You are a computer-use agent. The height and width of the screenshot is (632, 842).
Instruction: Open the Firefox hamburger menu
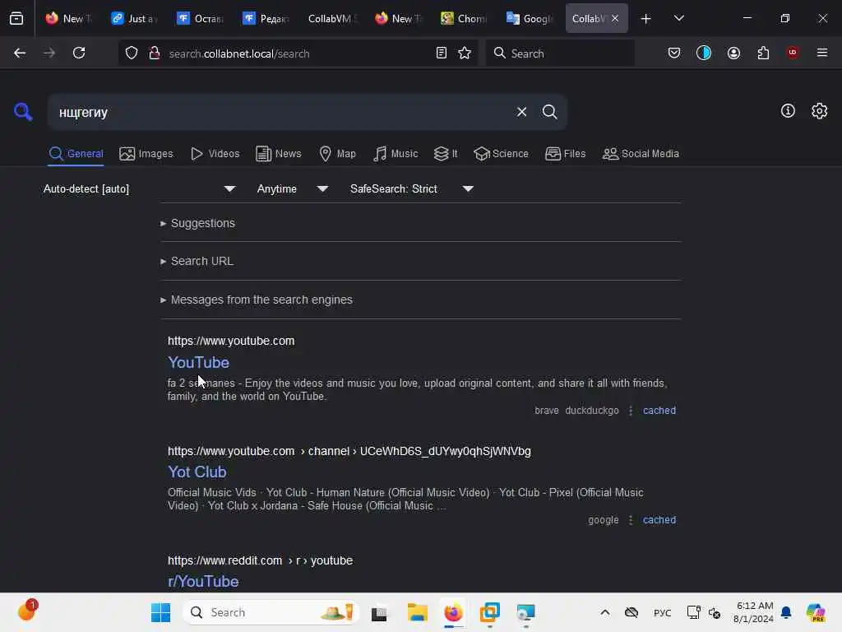coord(822,53)
